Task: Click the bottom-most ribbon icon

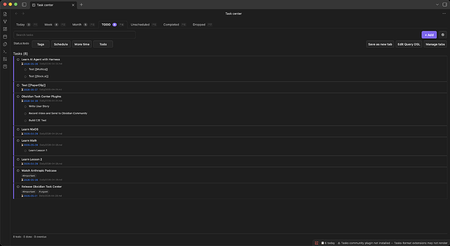Action: click(5, 67)
